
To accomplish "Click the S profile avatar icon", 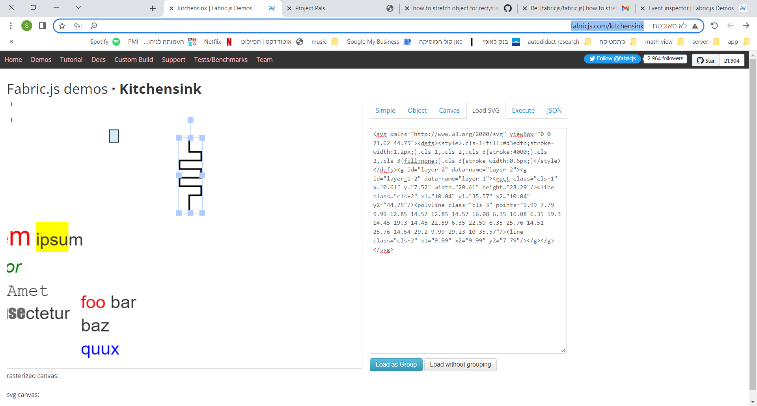I will pyautogui.click(x=26, y=25).
